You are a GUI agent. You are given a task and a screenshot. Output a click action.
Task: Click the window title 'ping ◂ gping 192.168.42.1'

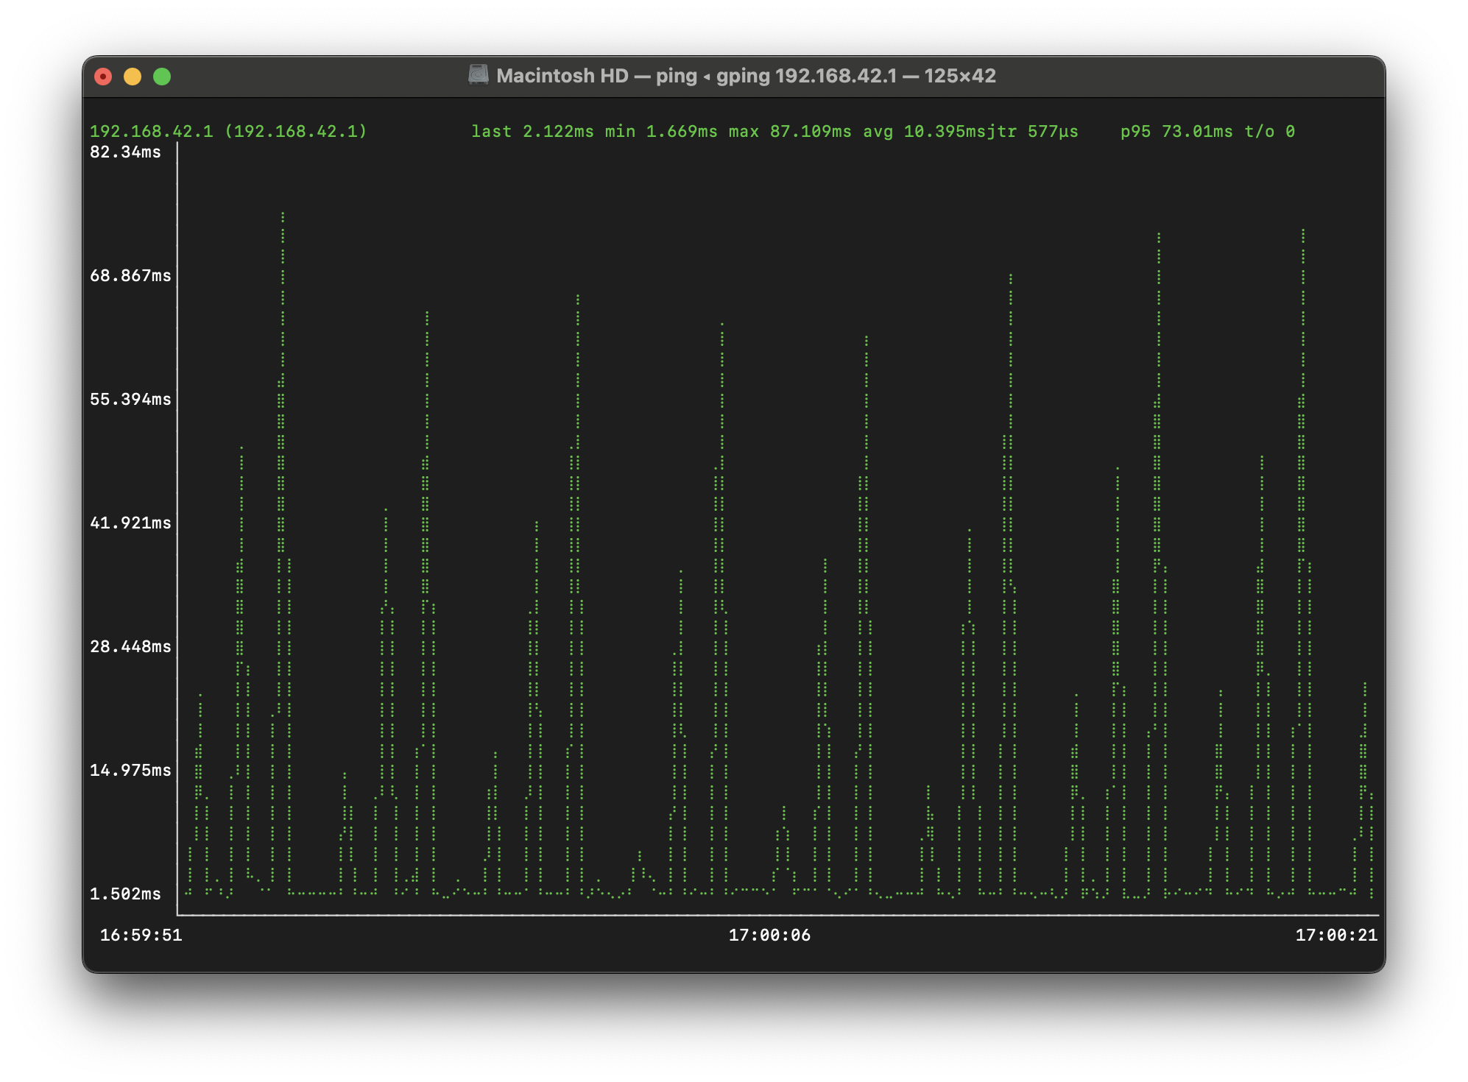(x=777, y=76)
